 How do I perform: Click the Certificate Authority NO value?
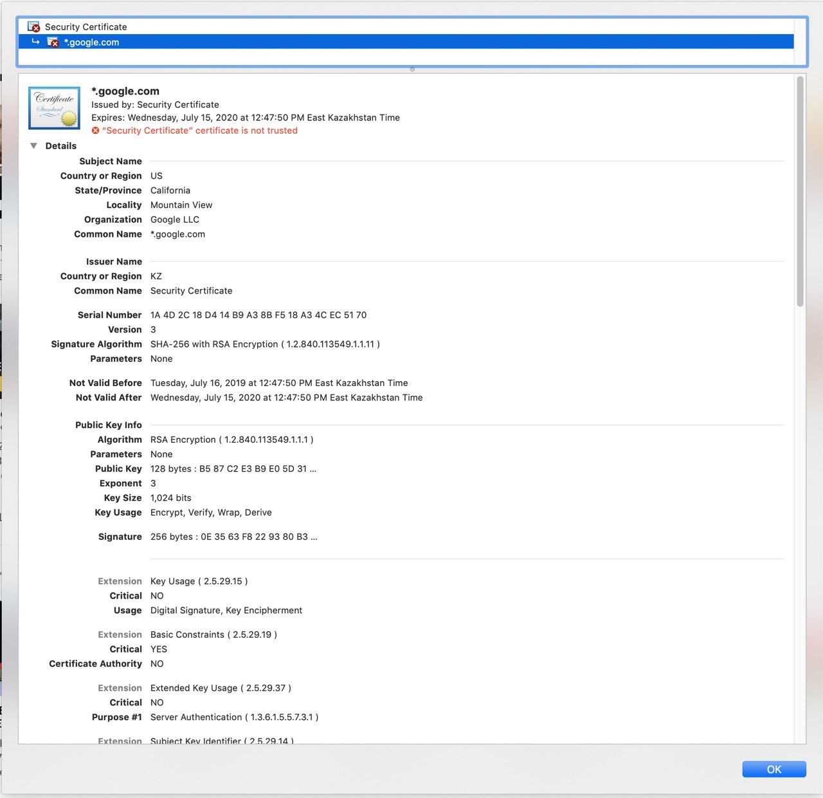[x=157, y=664]
